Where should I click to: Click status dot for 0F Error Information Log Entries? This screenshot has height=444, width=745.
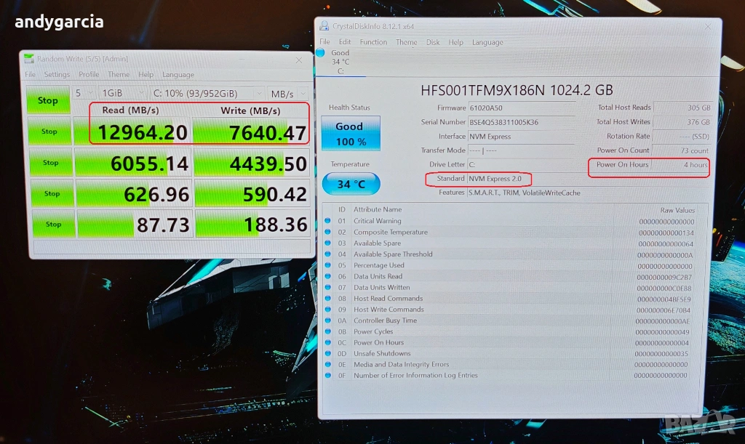coord(327,375)
